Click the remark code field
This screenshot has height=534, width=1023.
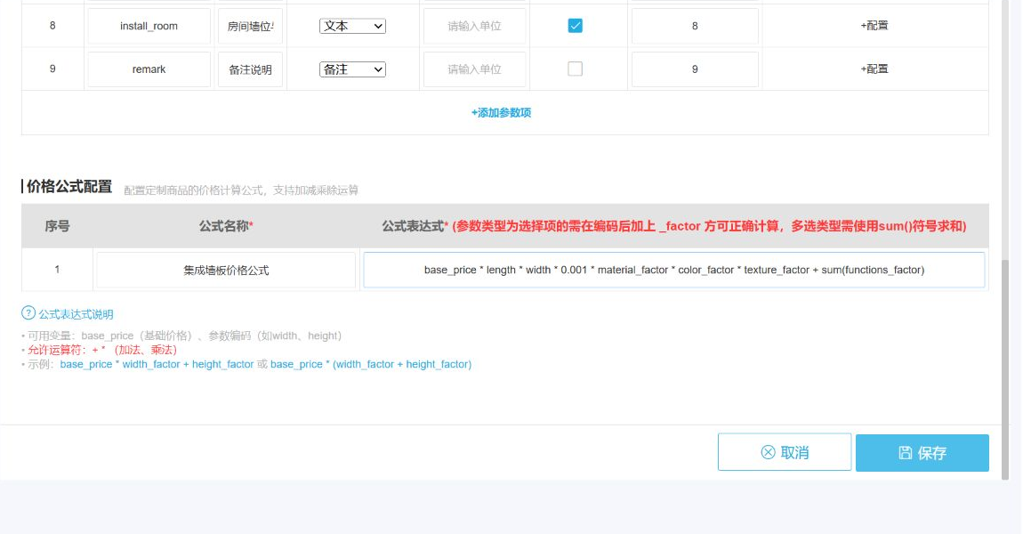(x=149, y=69)
